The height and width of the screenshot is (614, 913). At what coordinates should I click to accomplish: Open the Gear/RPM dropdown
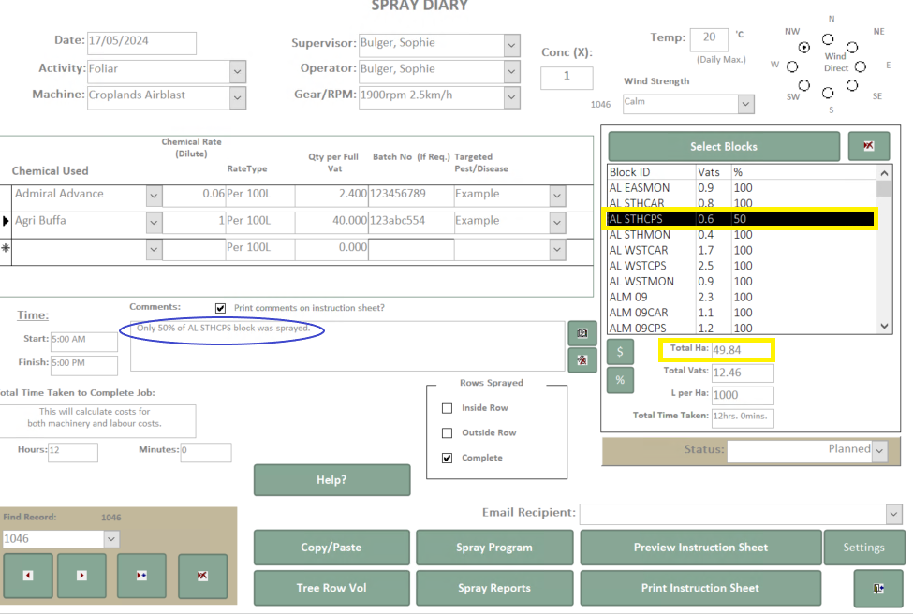512,97
